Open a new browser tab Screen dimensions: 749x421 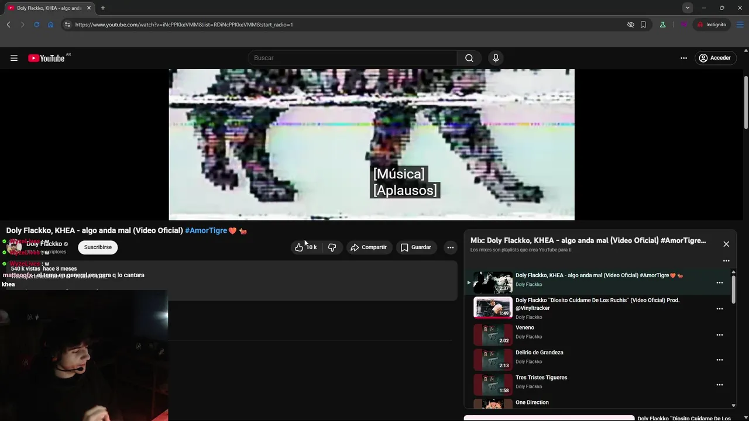102,8
